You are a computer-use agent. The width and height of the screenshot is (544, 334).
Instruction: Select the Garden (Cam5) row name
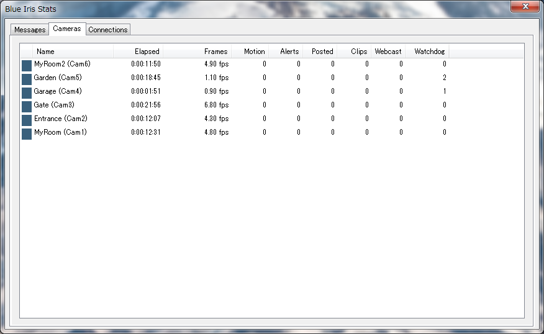[x=58, y=78]
